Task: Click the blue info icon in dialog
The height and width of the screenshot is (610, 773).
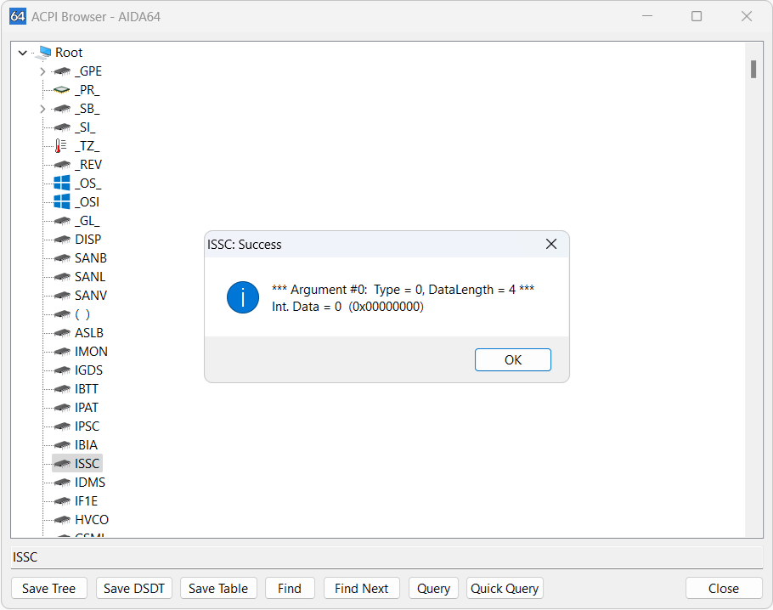Action: [x=243, y=298]
